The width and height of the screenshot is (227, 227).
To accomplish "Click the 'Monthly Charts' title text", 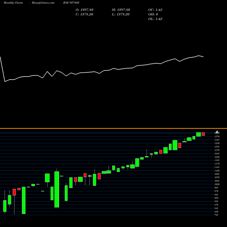I will [x=13, y=3].
